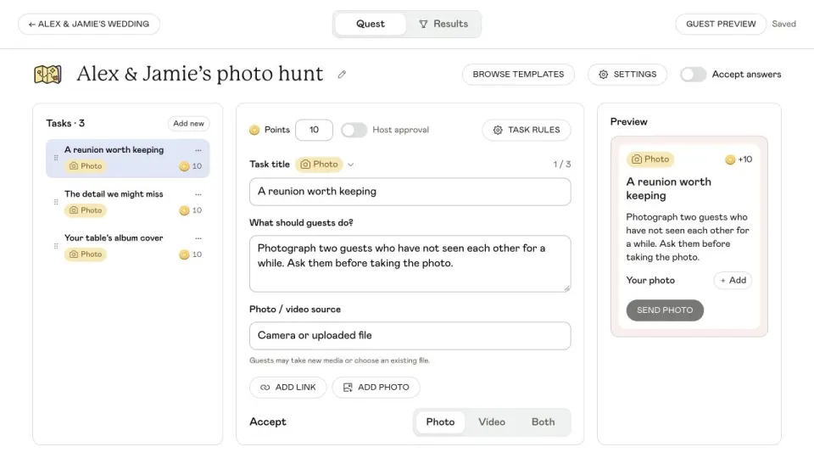Click the 'Tasks · 3' heading
This screenshot has width=814, height=458.
point(65,124)
